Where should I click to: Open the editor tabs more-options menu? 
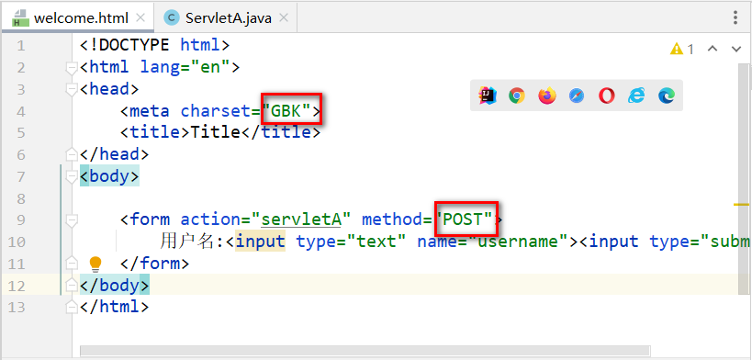[x=735, y=17]
